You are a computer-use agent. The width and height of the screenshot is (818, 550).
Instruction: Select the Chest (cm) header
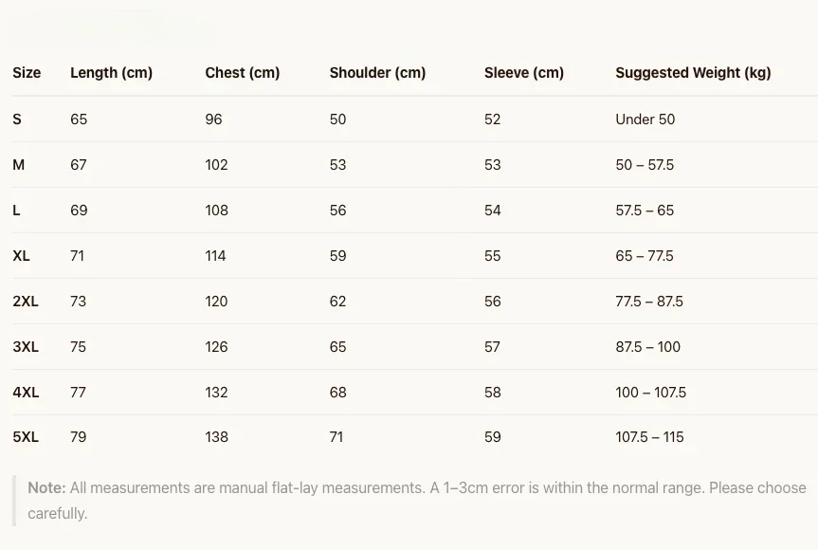242,73
